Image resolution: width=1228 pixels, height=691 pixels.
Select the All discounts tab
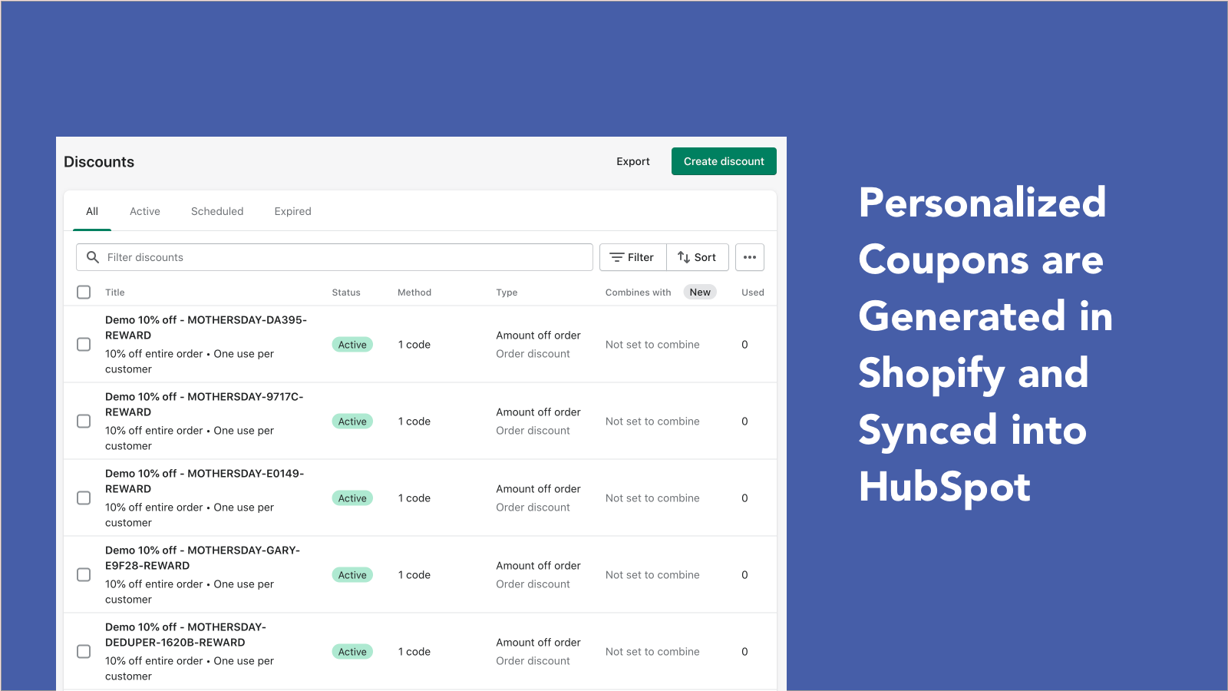pyautogui.click(x=91, y=211)
